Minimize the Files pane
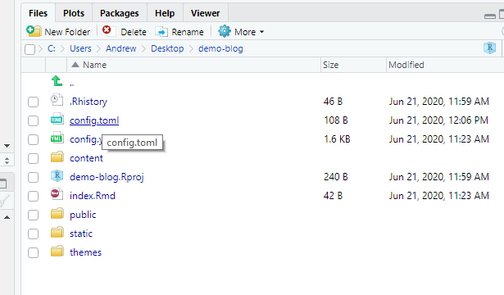The image size is (504, 295). (x=490, y=16)
